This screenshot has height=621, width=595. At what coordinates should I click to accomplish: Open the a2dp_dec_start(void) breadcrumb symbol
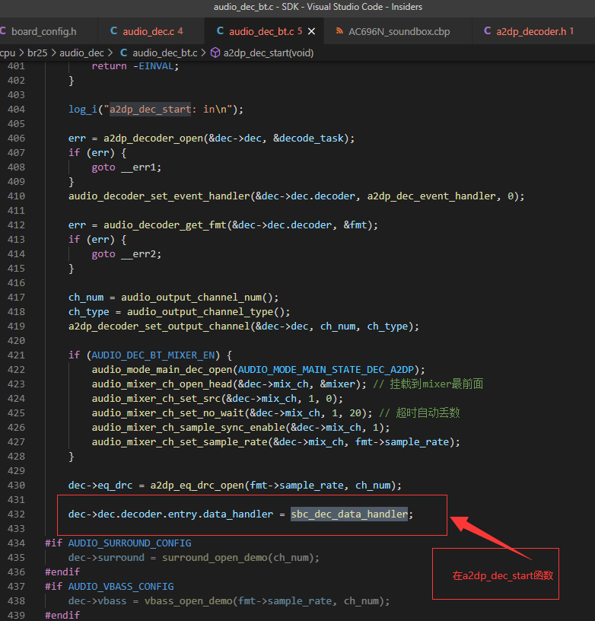(269, 53)
